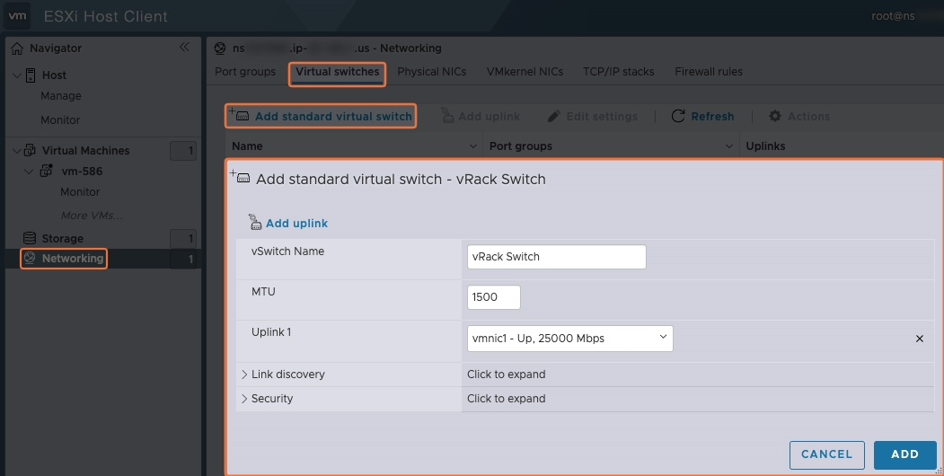Click the switch icon in the dialog title

click(x=240, y=178)
